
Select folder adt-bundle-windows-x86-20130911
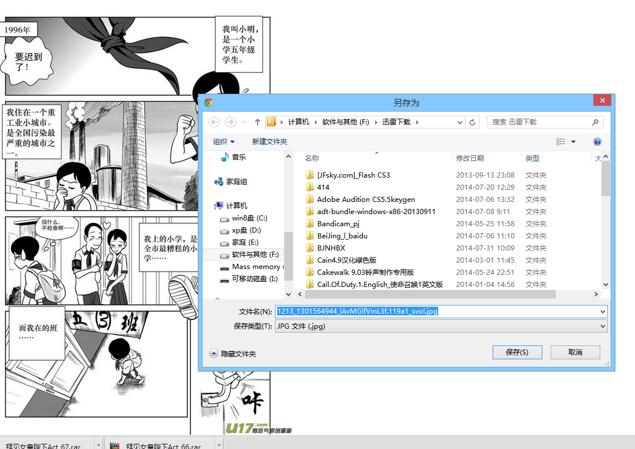(x=371, y=212)
